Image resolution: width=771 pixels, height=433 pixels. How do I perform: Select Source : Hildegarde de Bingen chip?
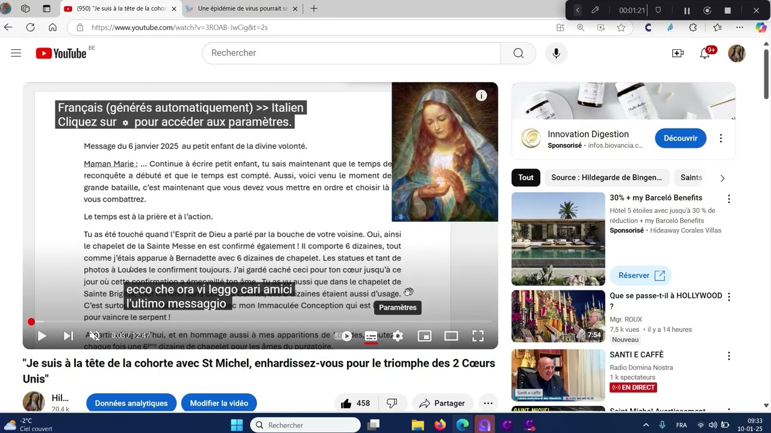click(x=607, y=177)
